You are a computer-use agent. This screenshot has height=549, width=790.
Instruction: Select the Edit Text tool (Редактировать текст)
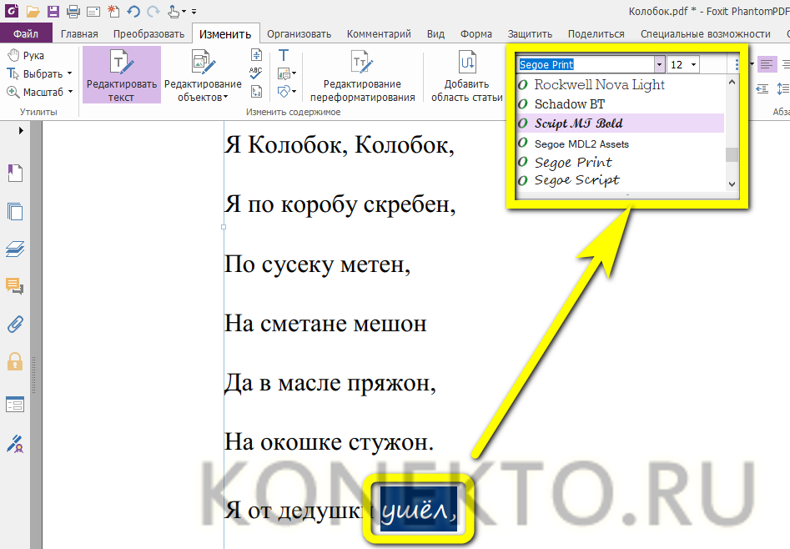pyautogui.click(x=121, y=74)
